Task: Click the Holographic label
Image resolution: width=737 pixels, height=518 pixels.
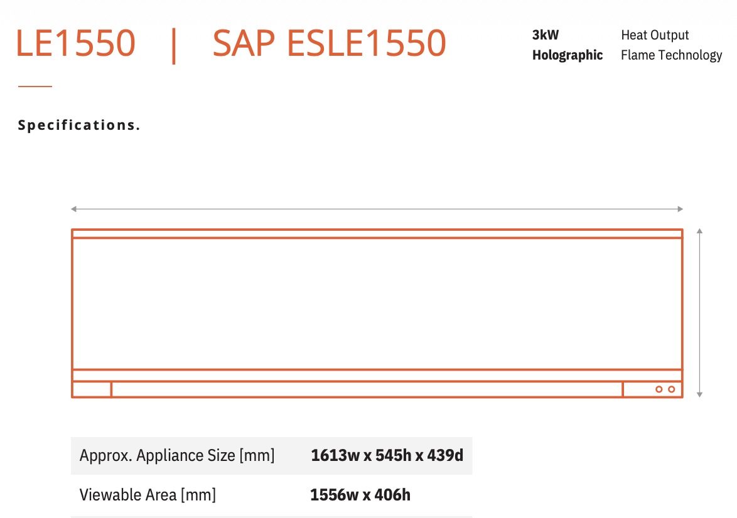Action: 568,55
